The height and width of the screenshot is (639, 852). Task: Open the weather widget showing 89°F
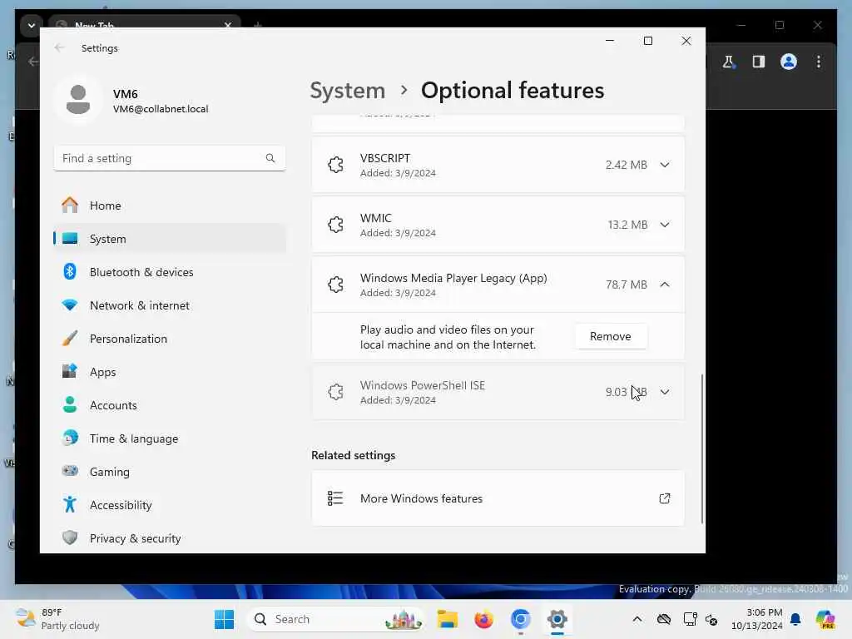(x=57, y=619)
